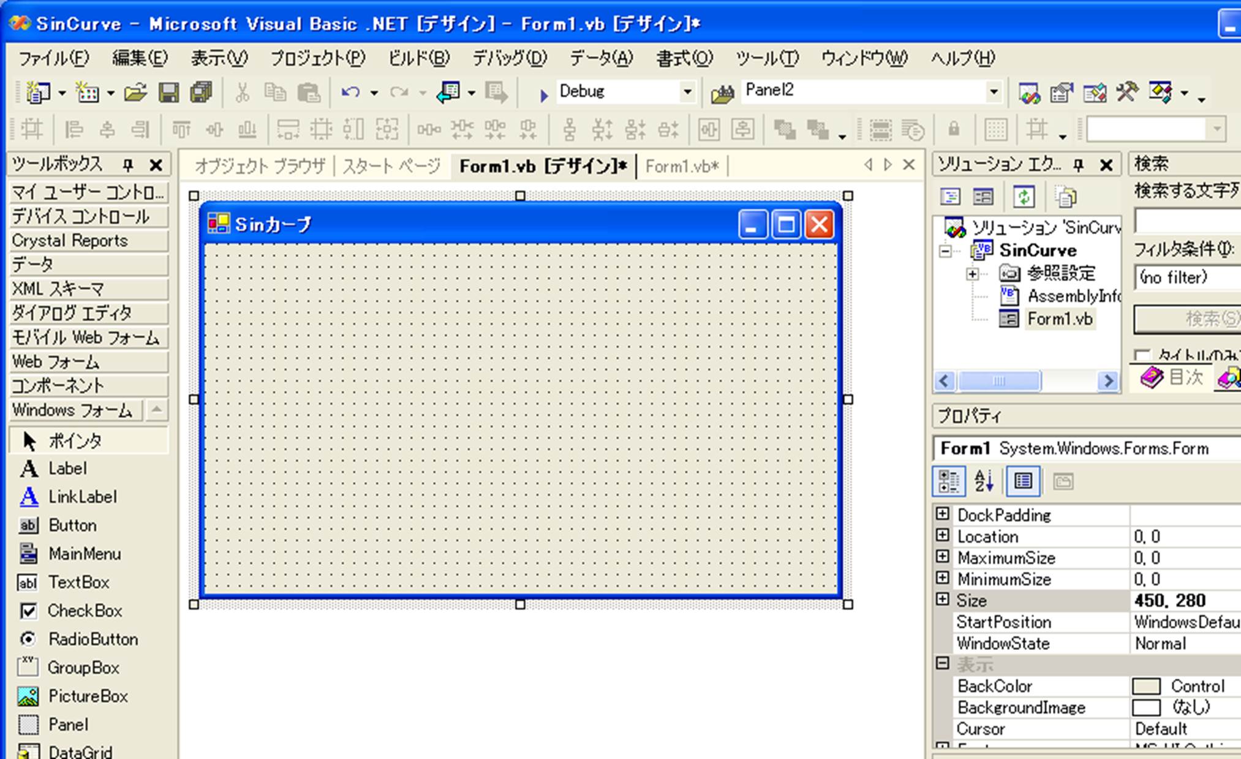The image size is (1241, 759).
Task: Click Categorized view icon in Properties panel
Action: tap(949, 481)
